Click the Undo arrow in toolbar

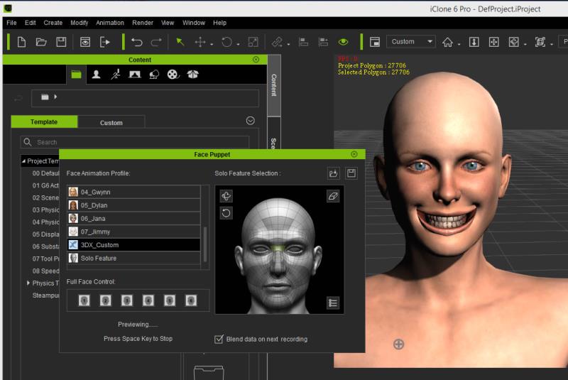[137, 42]
